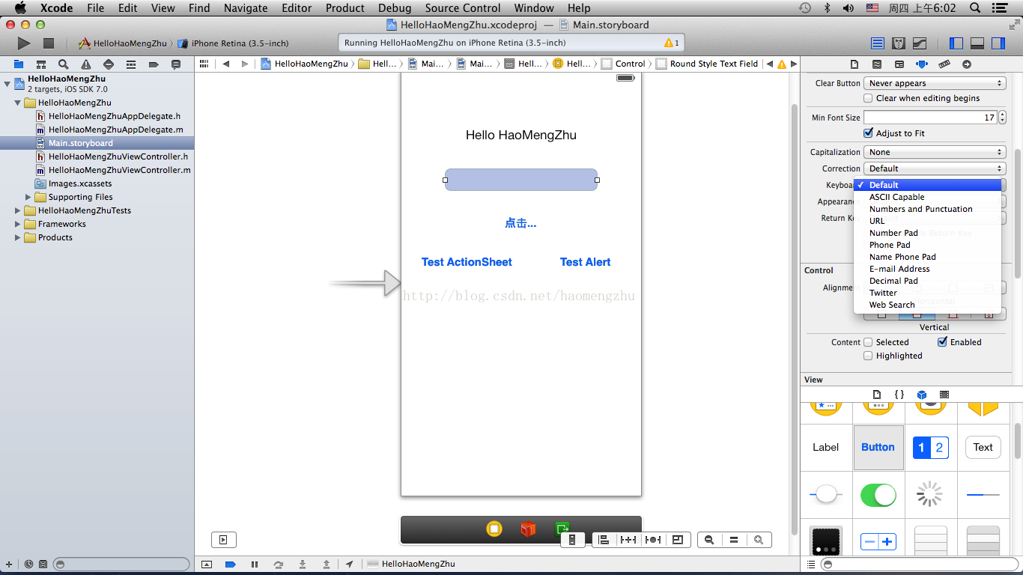Open the Identity inspector icon

(899, 64)
